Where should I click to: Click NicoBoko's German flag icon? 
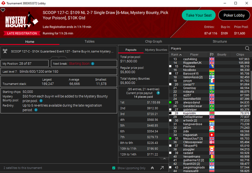point(212,70)
